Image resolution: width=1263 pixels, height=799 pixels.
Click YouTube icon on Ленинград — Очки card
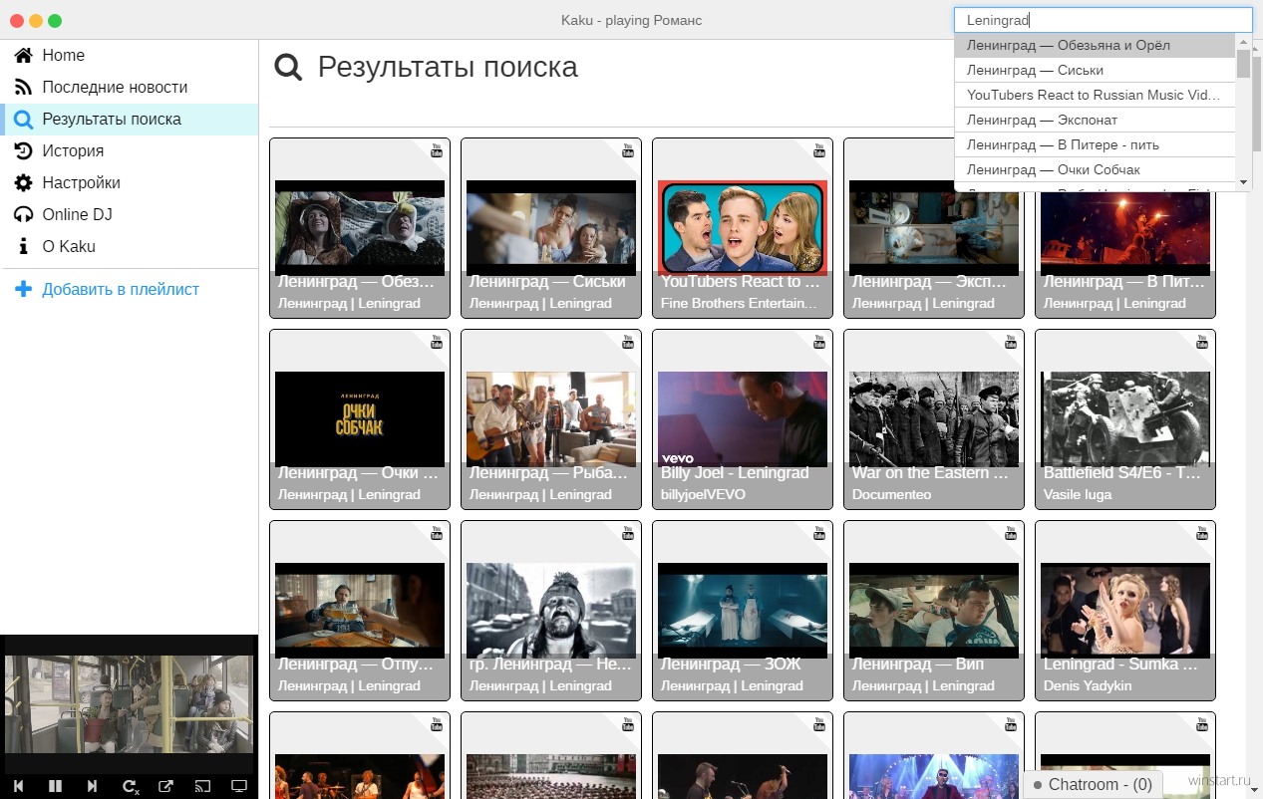(437, 342)
